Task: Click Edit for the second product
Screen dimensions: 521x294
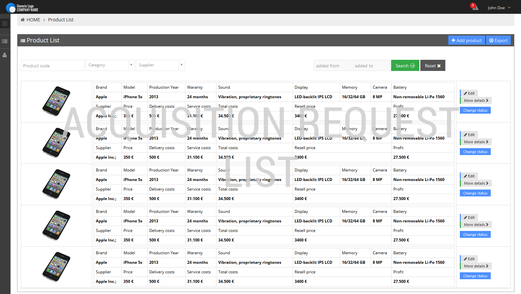Action: point(469,135)
